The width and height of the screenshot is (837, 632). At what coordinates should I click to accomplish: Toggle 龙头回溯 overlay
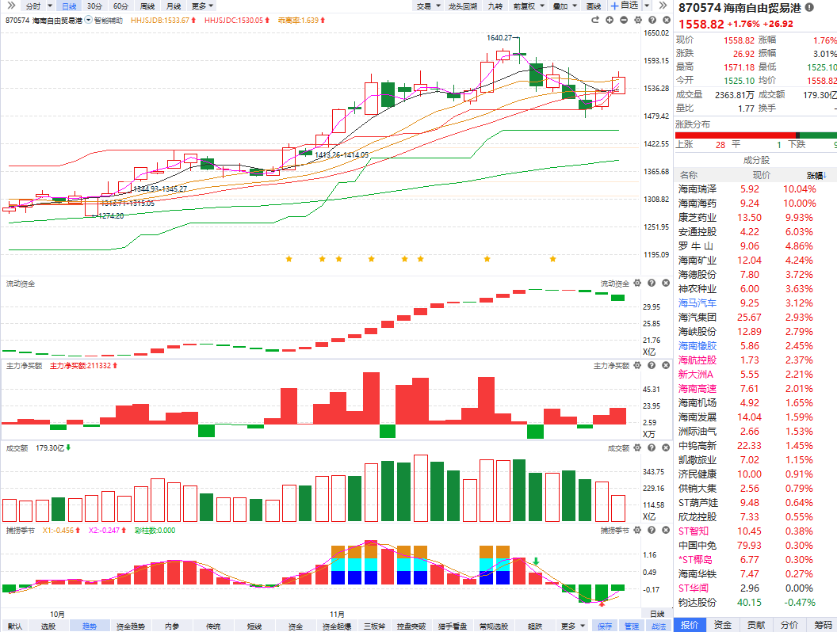point(462,6)
